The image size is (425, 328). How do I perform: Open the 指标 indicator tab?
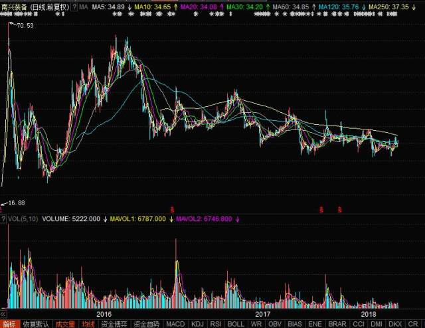click(x=9, y=323)
